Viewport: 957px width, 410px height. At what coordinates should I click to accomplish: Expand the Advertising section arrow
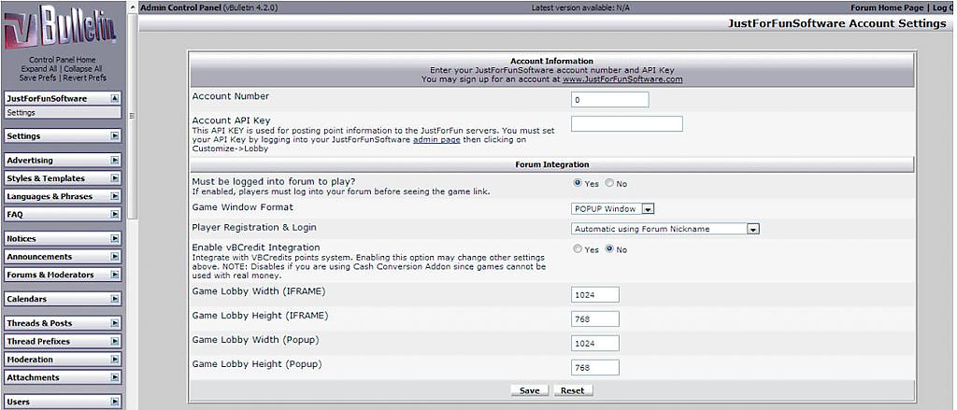point(115,161)
